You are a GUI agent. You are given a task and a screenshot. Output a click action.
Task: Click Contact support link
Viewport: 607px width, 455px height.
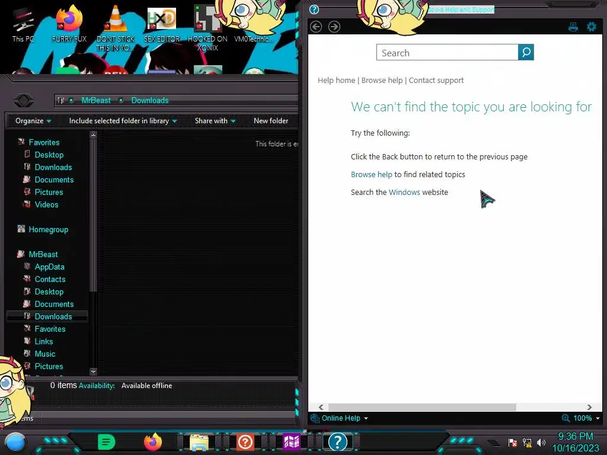coord(436,80)
